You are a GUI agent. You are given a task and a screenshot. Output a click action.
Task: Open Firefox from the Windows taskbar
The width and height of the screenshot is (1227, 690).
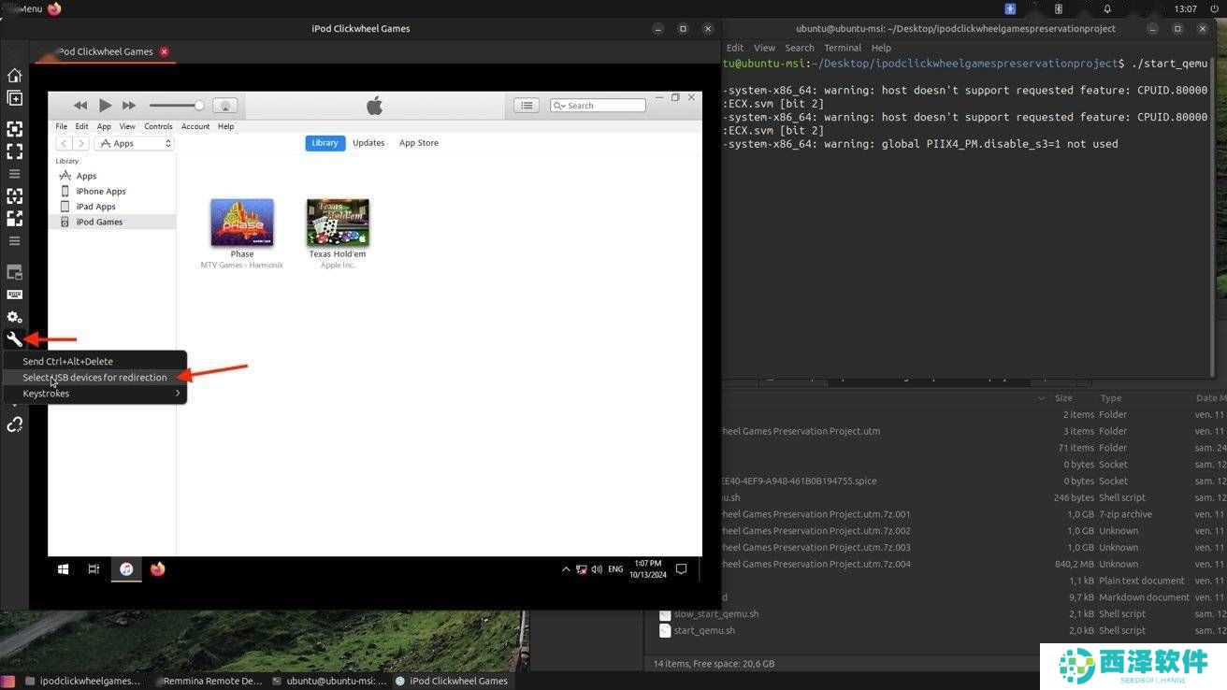coord(157,568)
